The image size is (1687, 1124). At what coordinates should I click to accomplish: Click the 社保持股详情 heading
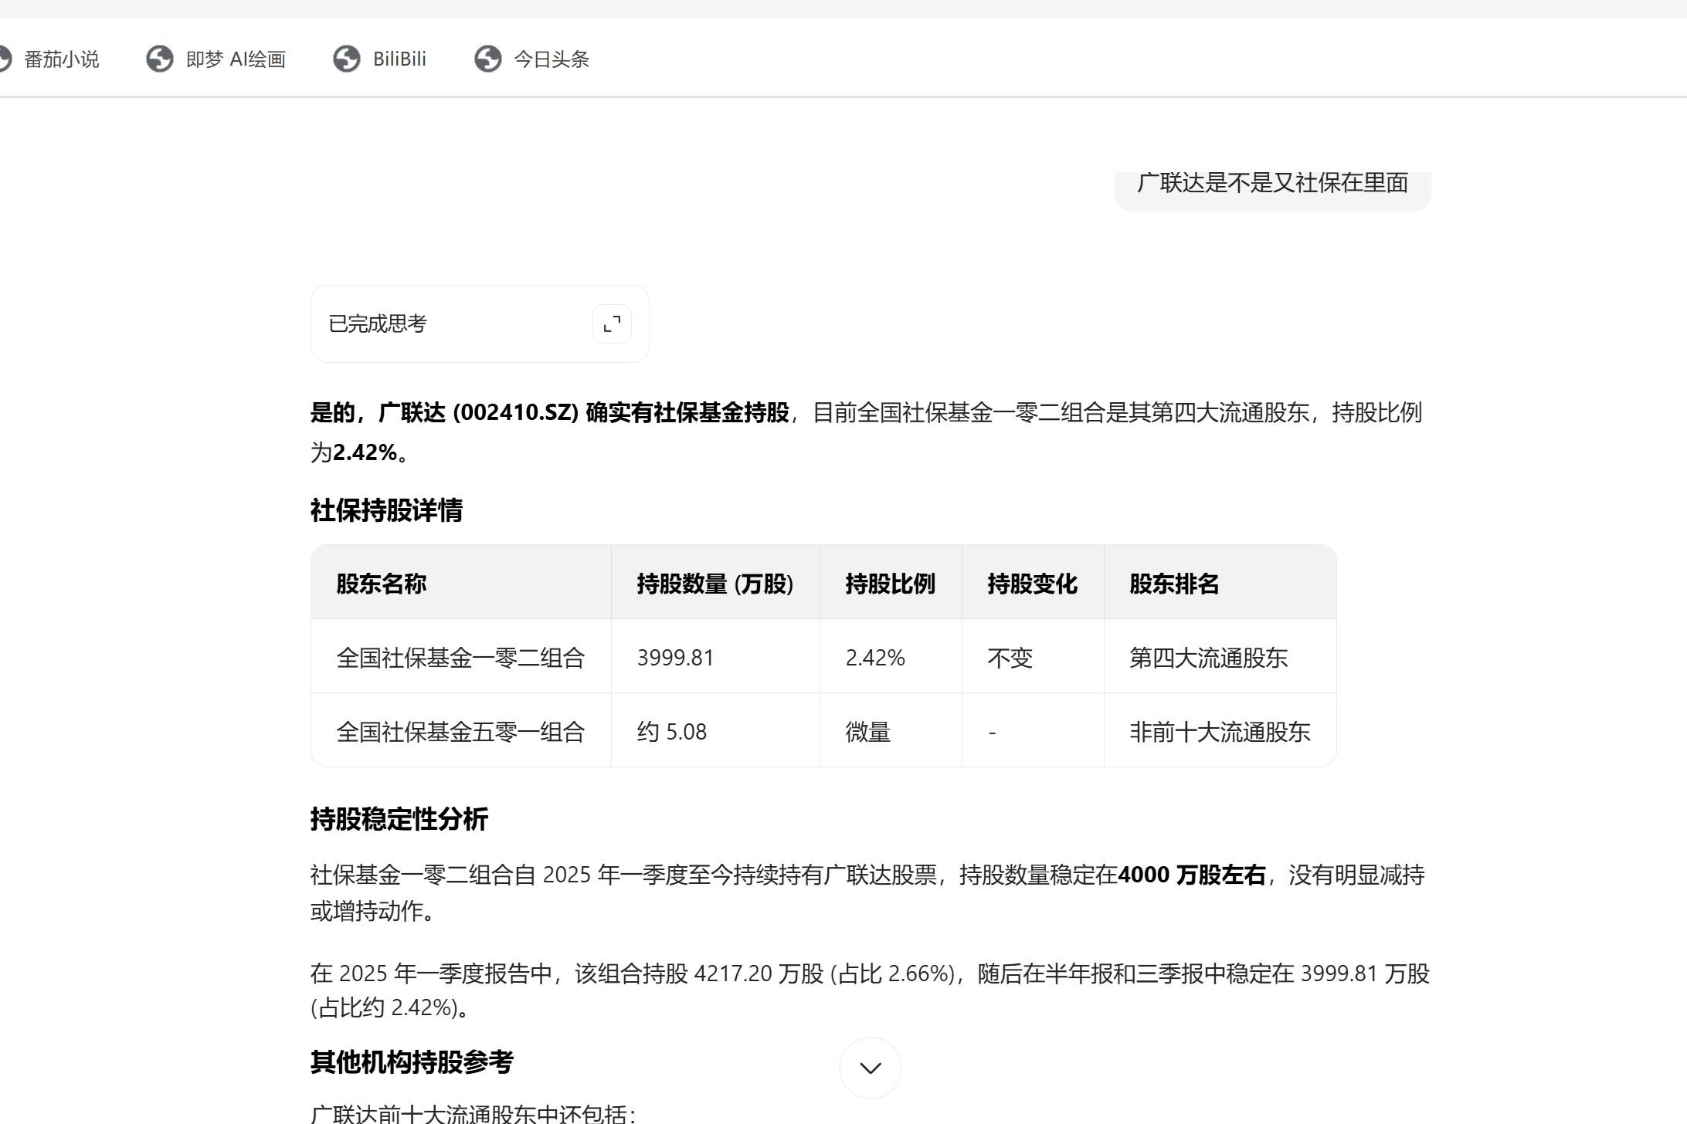(x=386, y=510)
